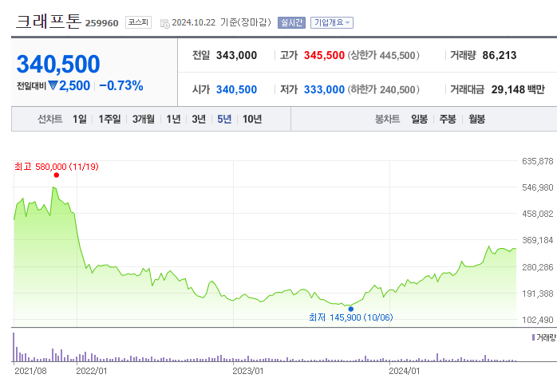Screen dimensions: 557x390
Task: Click the 102,490 price axis label
Action: click(538, 320)
